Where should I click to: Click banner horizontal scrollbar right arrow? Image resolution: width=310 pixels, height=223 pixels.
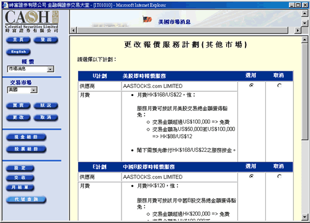pyautogui.click(x=298, y=30)
